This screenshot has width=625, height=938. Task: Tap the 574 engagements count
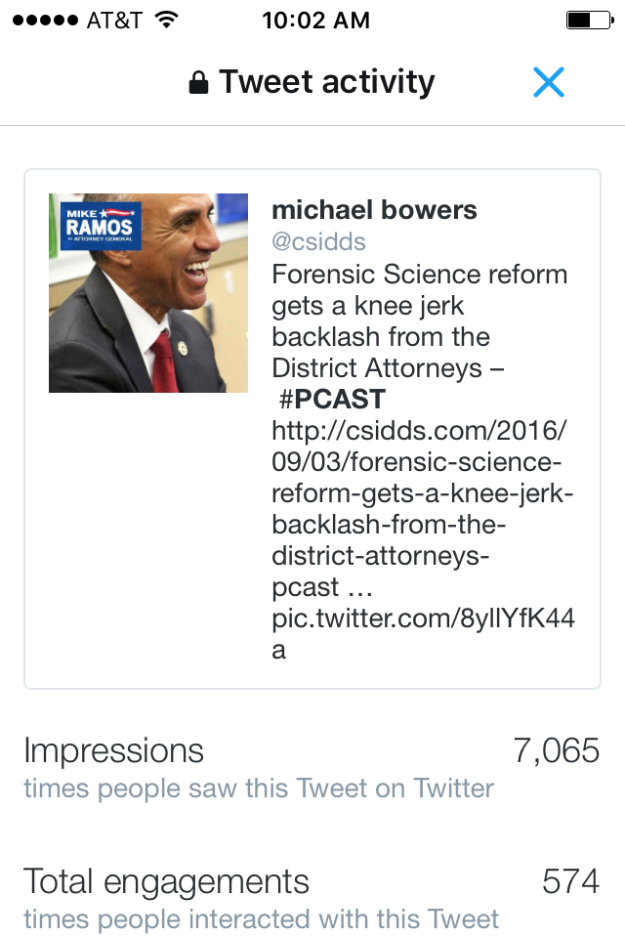tap(570, 881)
